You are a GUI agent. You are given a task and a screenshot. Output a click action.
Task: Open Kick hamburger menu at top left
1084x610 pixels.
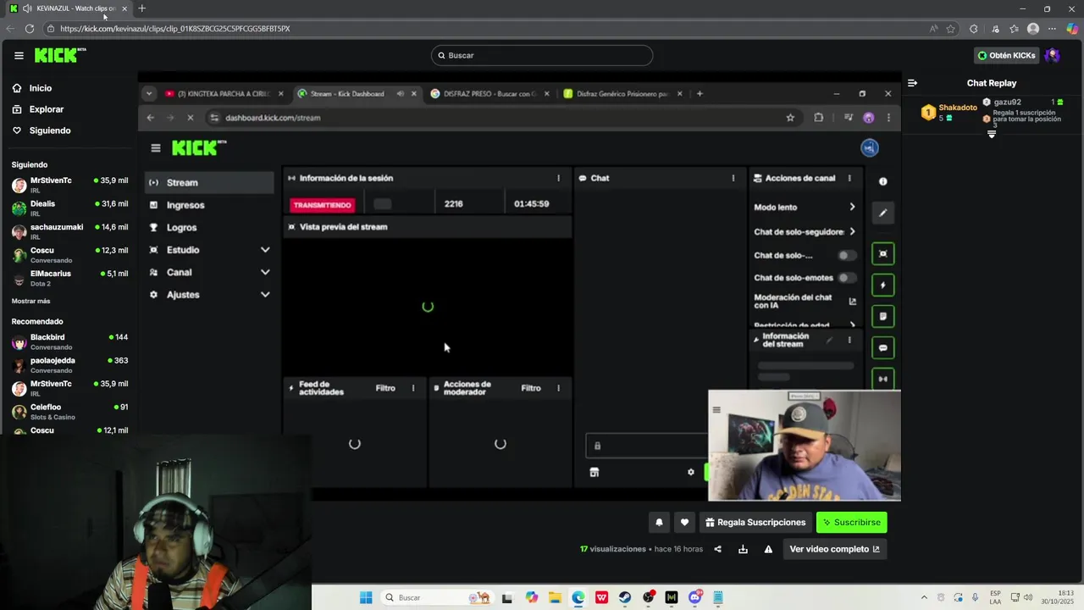[19, 55]
